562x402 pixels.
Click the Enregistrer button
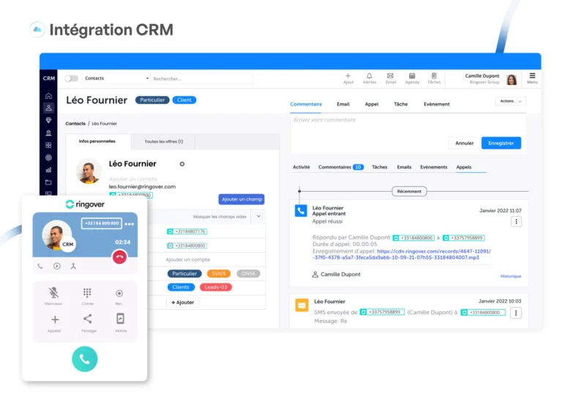pos(501,143)
